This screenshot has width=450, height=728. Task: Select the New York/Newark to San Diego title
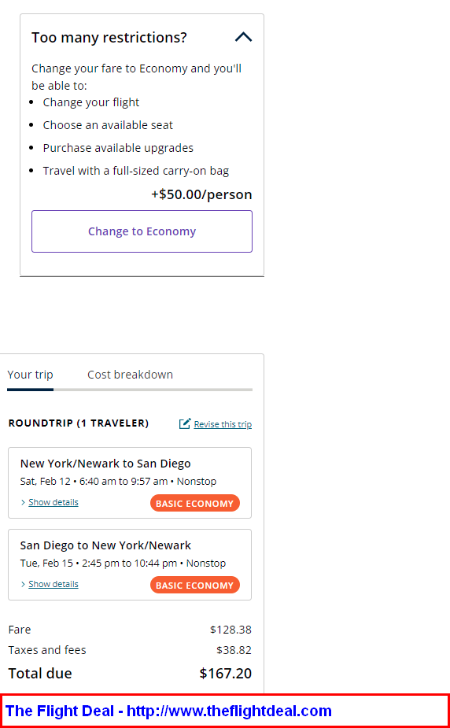point(105,464)
